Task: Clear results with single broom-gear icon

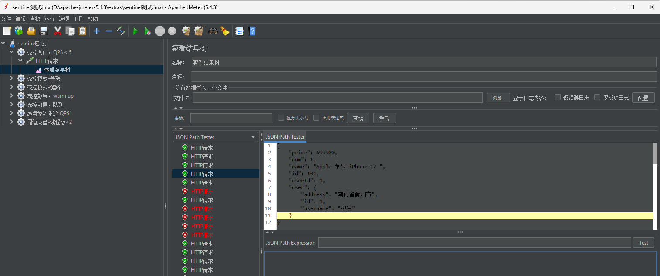Action: [x=186, y=31]
